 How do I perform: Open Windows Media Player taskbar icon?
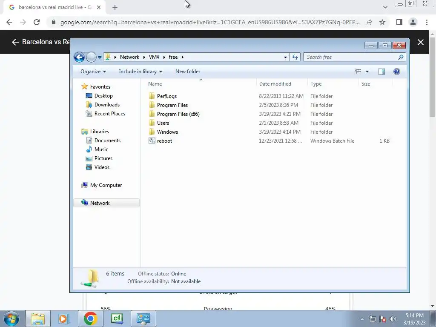(x=63, y=318)
